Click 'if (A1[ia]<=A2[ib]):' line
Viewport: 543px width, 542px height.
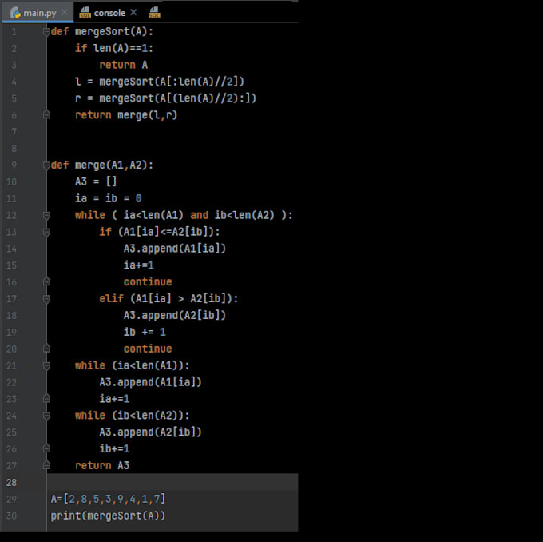point(160,232)
